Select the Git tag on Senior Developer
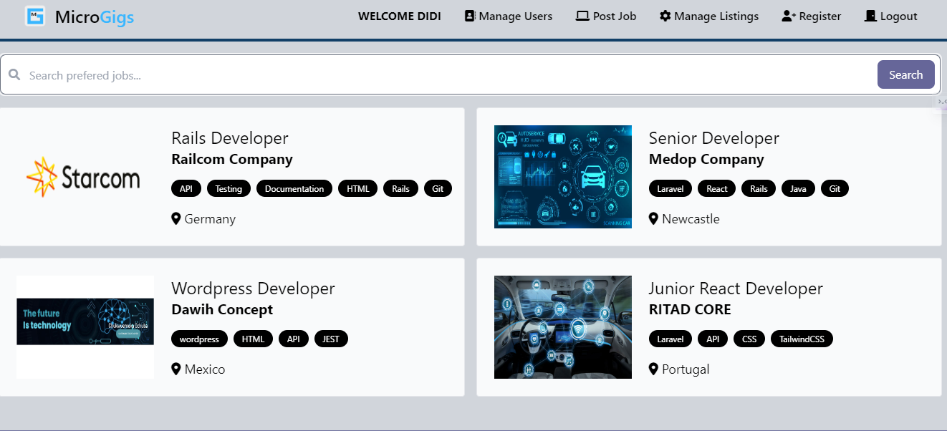Viewport: 947px width, 431px height. tap(835, 189)
